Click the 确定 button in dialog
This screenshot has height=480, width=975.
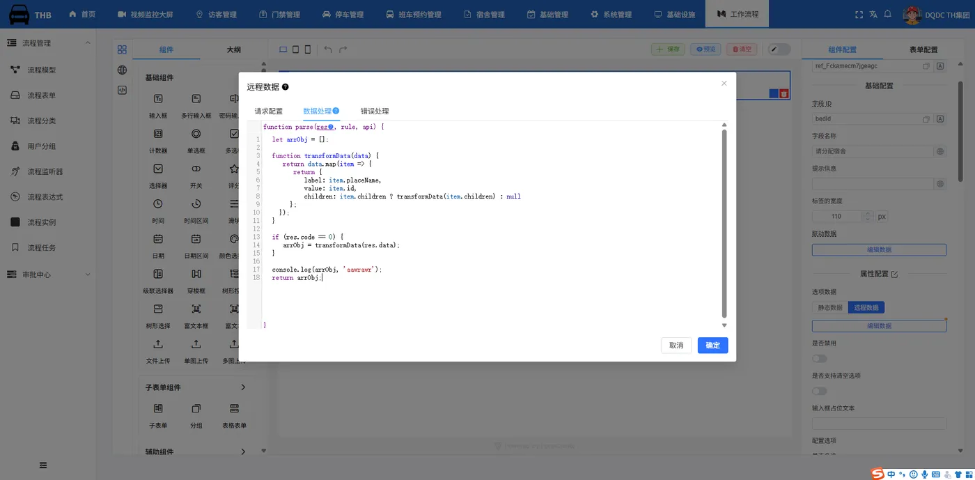tap(713, 345)
